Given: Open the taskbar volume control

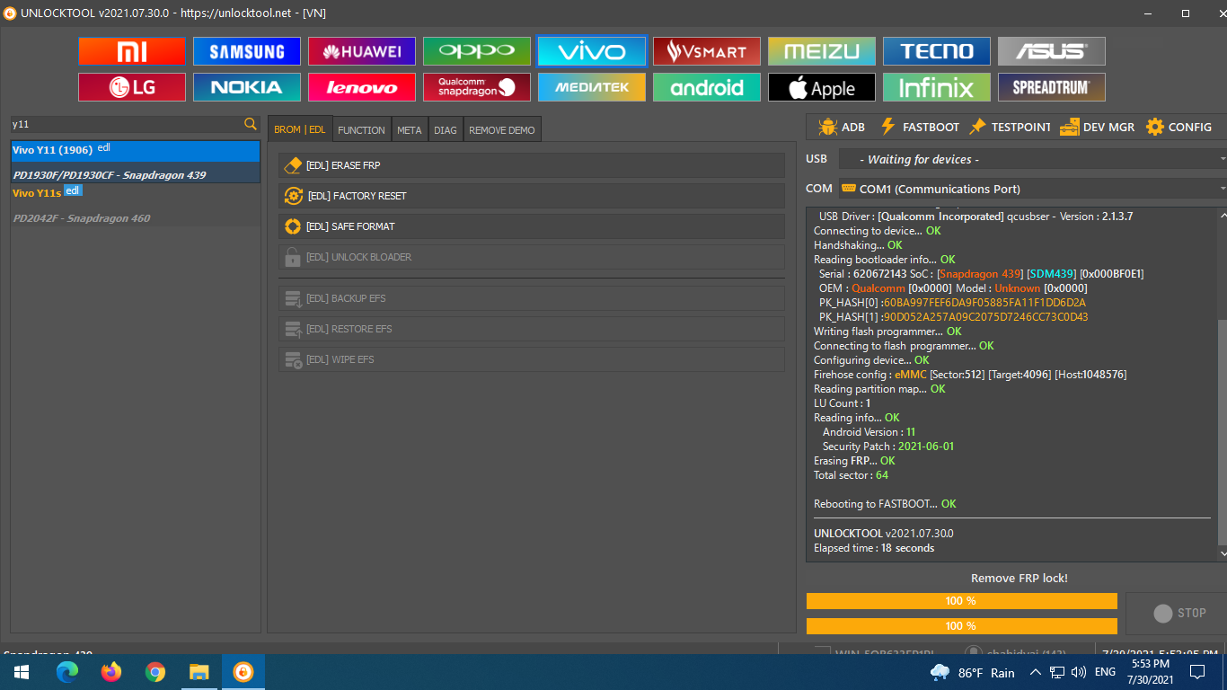Looking at the screenshot, I should 1079,672.
